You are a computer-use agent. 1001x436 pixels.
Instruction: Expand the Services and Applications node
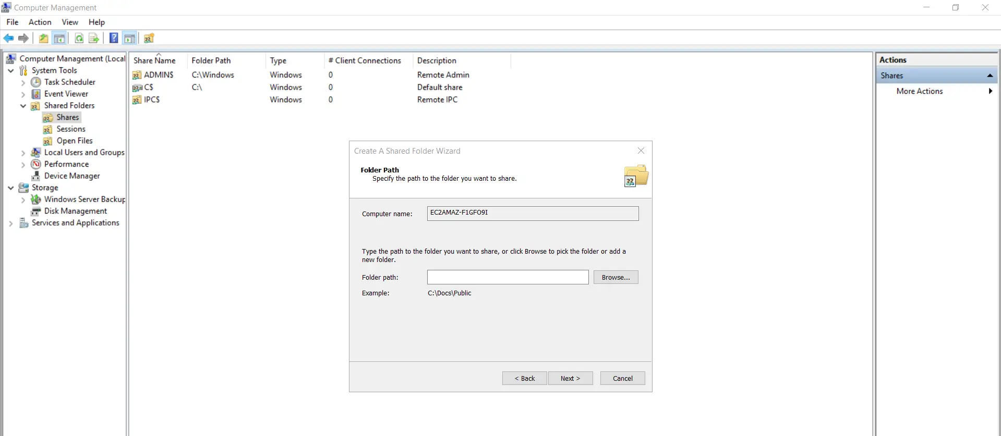point(11,223)
